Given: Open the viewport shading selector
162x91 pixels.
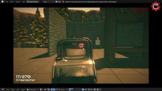Looking at the screenshot, I should [41, 89].
